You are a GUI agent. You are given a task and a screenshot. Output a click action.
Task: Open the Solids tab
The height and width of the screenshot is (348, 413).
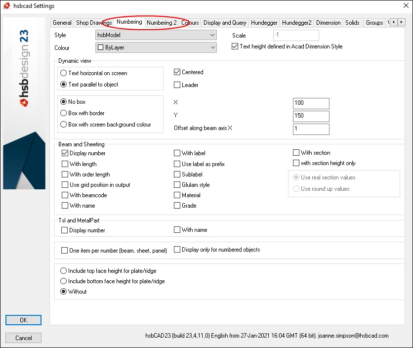click(x=352, y=23)
